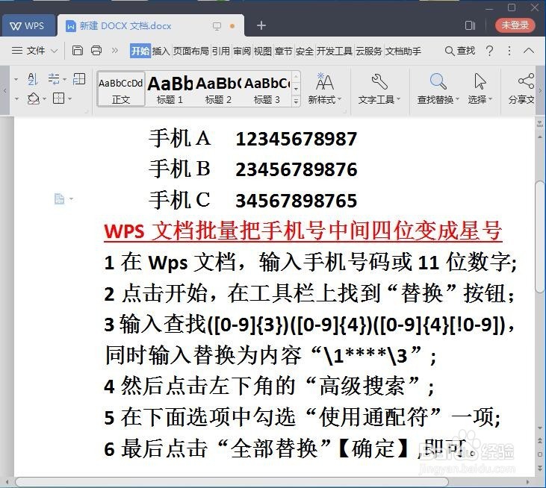Switch to the 页面布局 tab
The width and height of the screenshot is (546, 488).
pos(190,51)
